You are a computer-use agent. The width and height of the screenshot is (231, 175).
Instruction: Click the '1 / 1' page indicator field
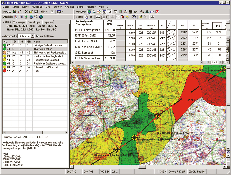214,62
